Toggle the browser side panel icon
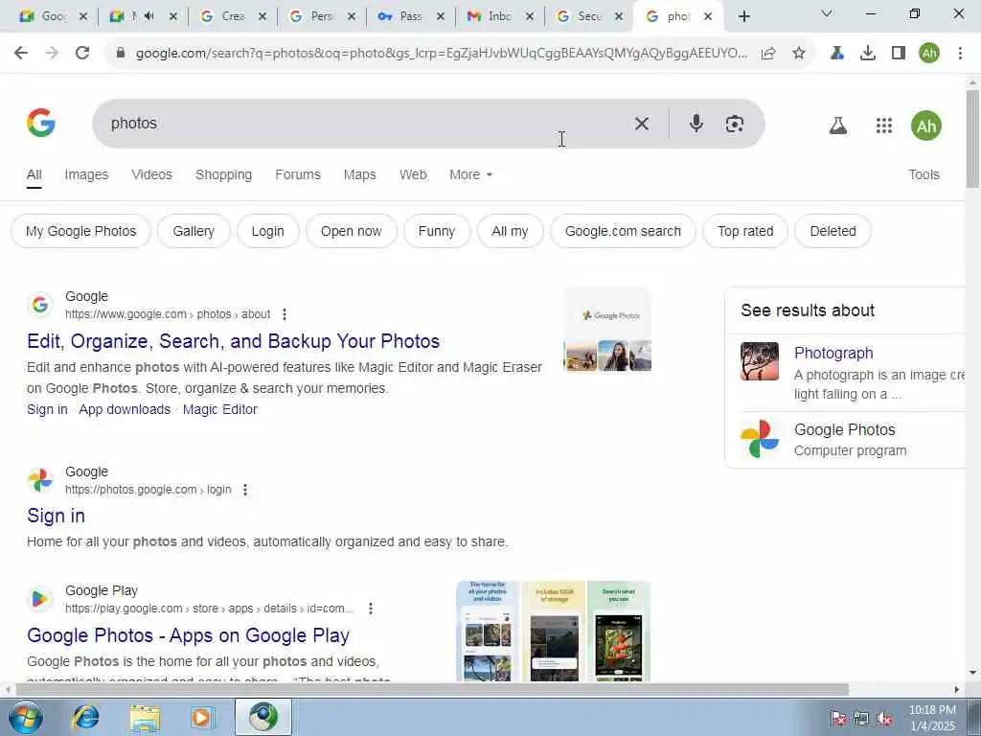This screenshot has height=736, width=981. 899,54
